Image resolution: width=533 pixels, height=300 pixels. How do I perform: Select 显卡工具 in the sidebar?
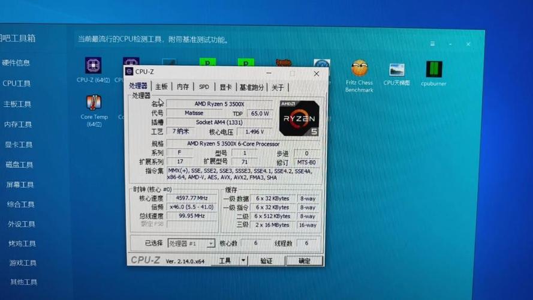(x=19, y=145)
